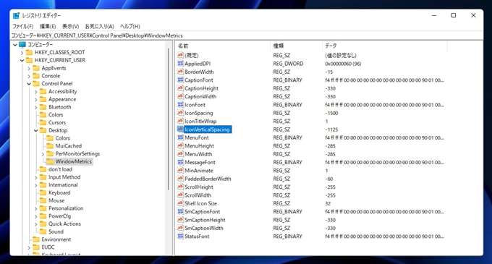492x264 pixels.
Task: Select the SmCaptionHeight value row
Action: click(205, 220)
